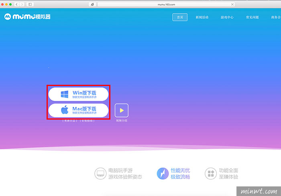This screenshot has height=196, width=281.
Task: Select the 性能无忧 lightning icon
Action: point(163,173)
